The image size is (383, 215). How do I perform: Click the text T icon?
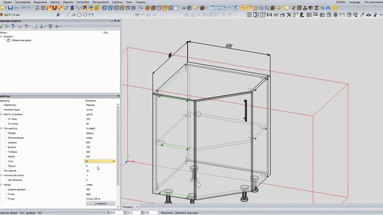236,8
